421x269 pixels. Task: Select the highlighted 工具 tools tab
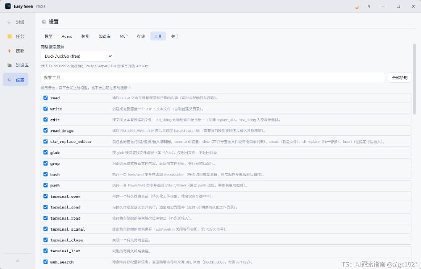pyautogui.click(x=158, y=36)
